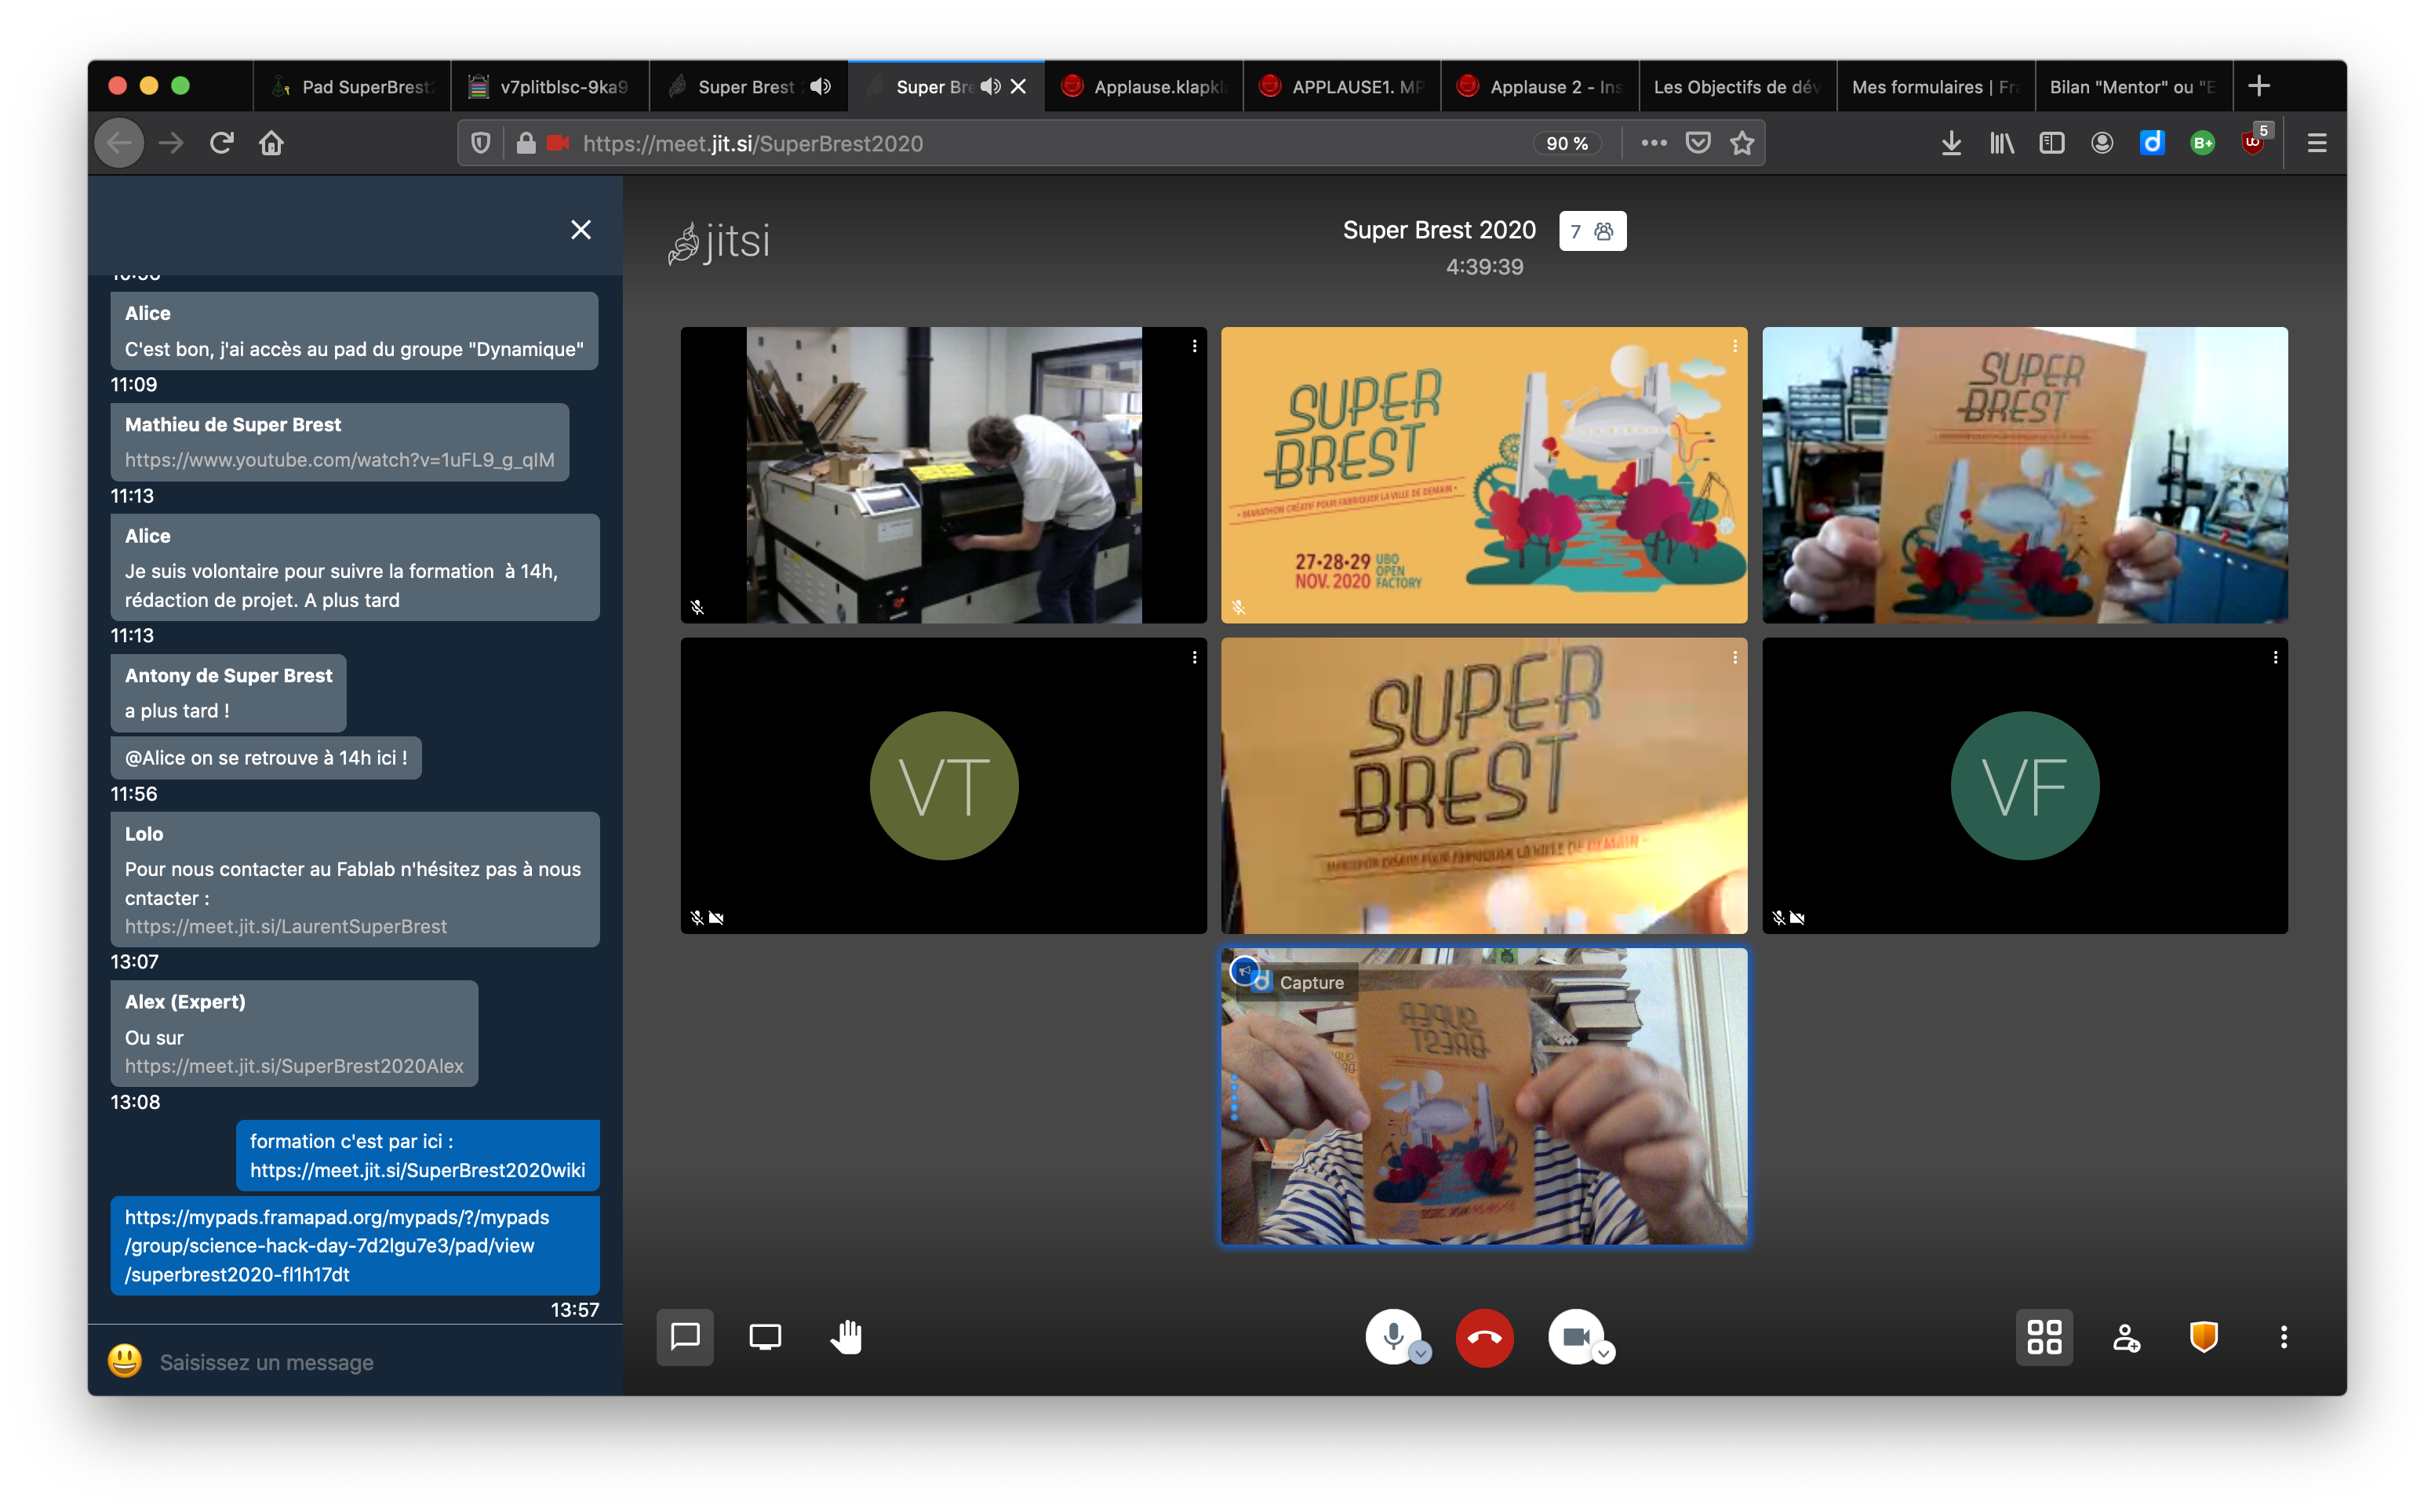This screenshot has width=2435, height=1512.
Task: Open a new browser tab
Action: [2258, 86]
